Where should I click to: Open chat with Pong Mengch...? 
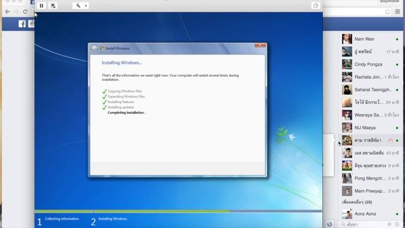pos(370,179)
